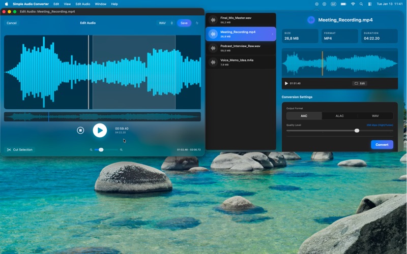The image size is (407, 254).
Task: Click the waveform icon for Meeting_Recording.mp4
Action: [213, 34]
